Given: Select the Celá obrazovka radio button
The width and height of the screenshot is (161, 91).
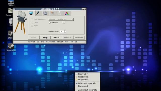Looking at the screenshot, I should click(32, 19).
